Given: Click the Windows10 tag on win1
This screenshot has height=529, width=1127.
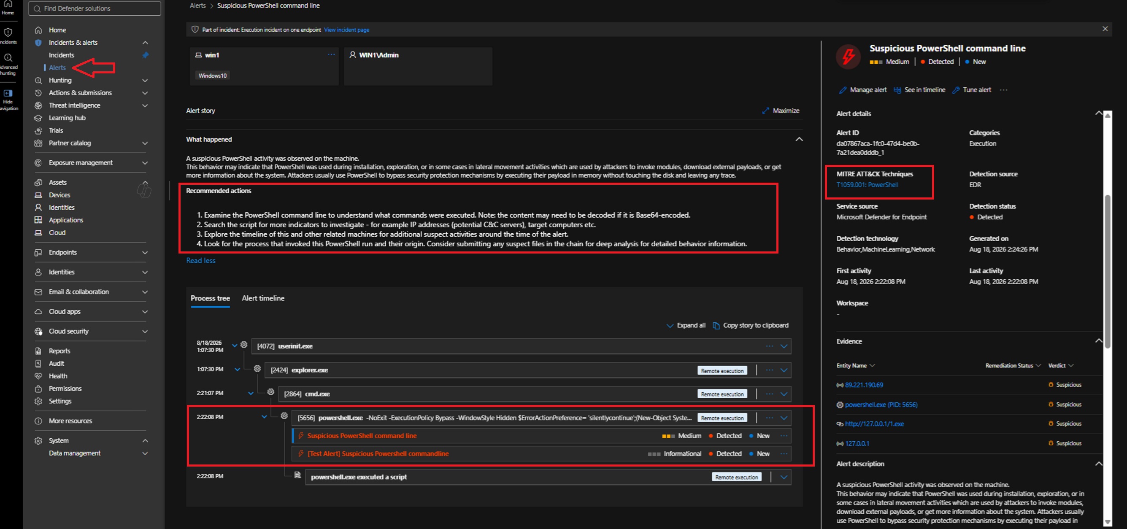Looking at the screenshot, I should (213, 76).
